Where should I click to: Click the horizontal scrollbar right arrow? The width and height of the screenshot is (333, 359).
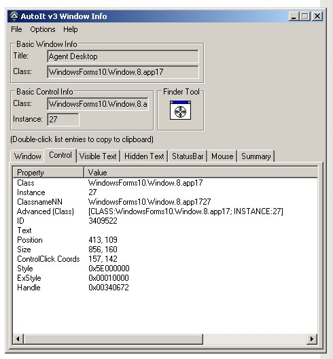click(312, 339)
